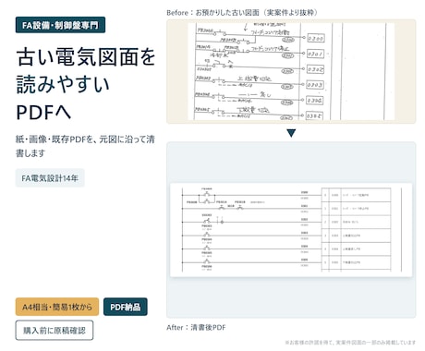Open the After clean PDF diagram thumbnail

tap(291, 230)
